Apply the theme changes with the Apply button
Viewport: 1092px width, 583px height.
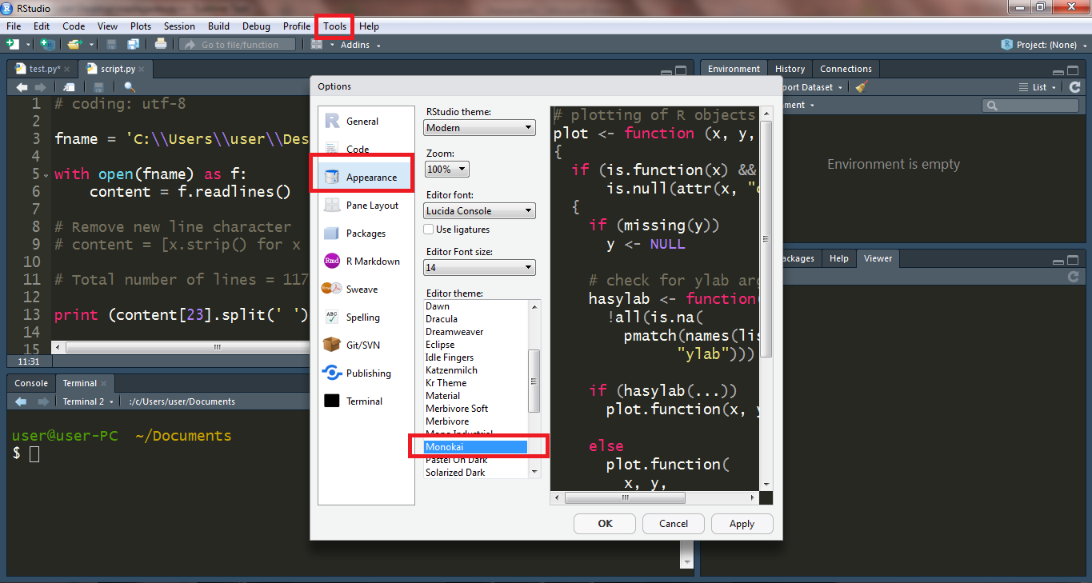click(742, 523)
